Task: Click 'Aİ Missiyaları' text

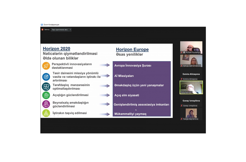Action: (x=124, y=76)
